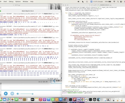The width and height of the screenshot is (125, 103).
Task: Open Google Chrome from the dock
Action: click(x=82, y=99)
